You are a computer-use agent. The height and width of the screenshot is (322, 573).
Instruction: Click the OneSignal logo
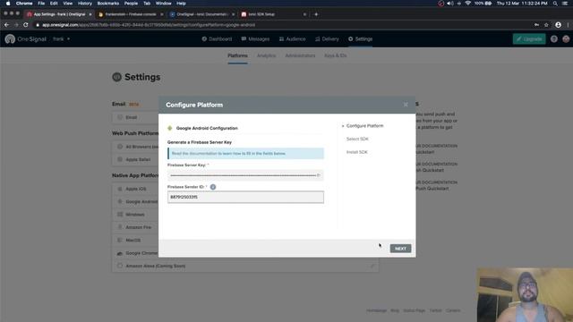(x=26, y=39)
